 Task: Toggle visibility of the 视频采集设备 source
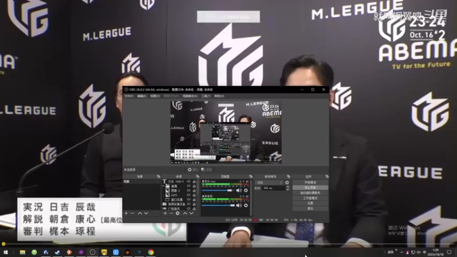189,204
